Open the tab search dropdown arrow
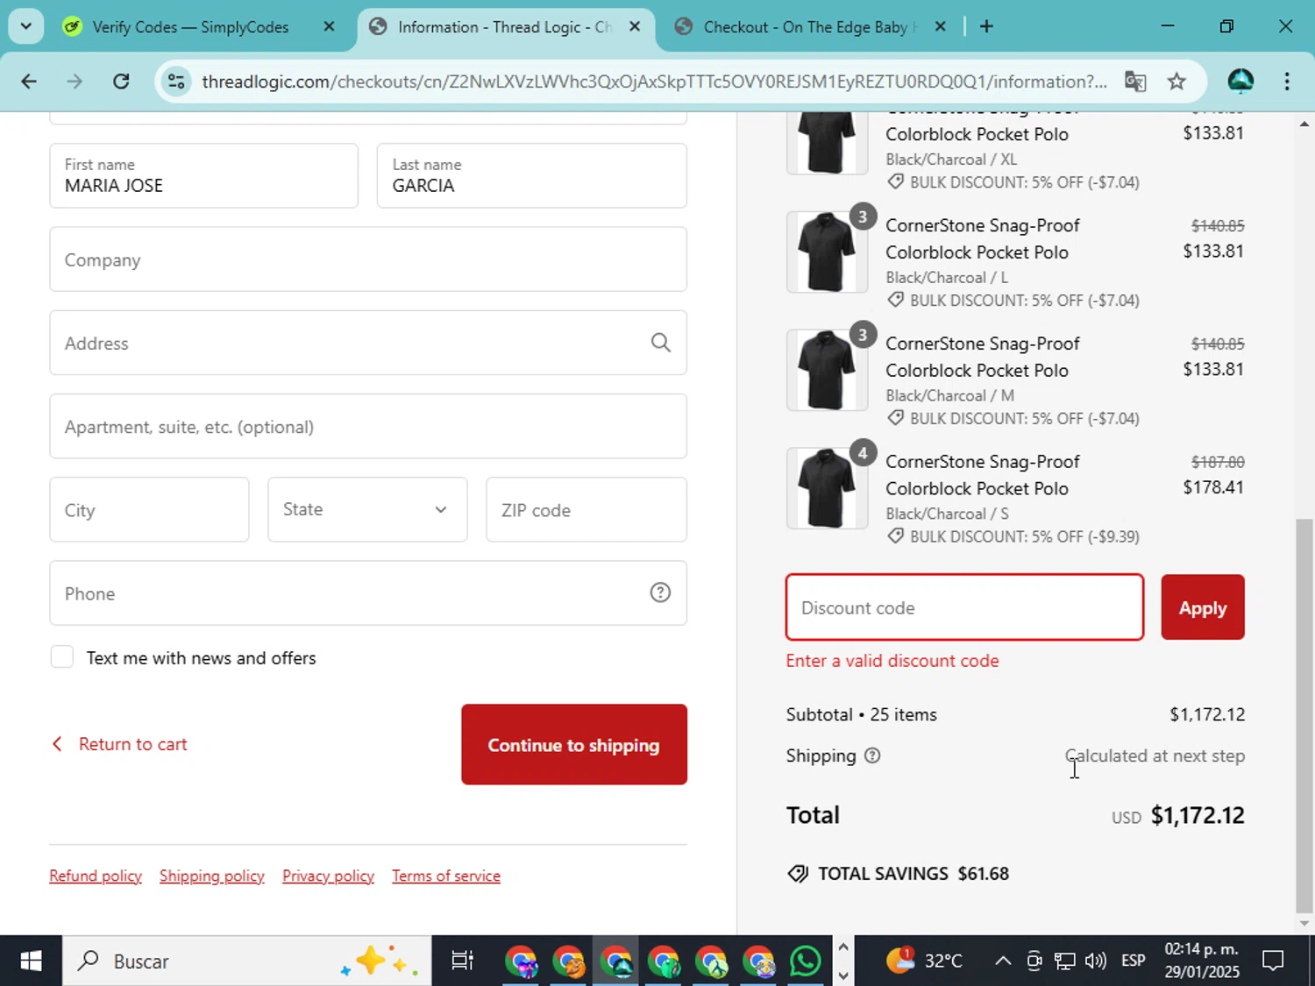The height and width of the screenshot is (986, 1315). [26, 26]
